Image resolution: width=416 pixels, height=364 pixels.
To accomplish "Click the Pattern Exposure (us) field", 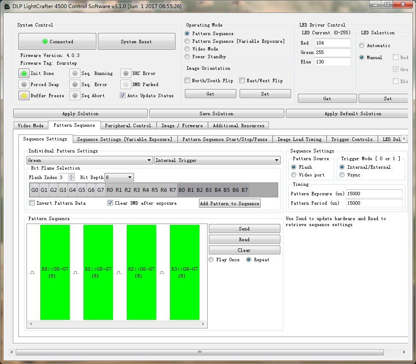I will (x=374, y=194).
